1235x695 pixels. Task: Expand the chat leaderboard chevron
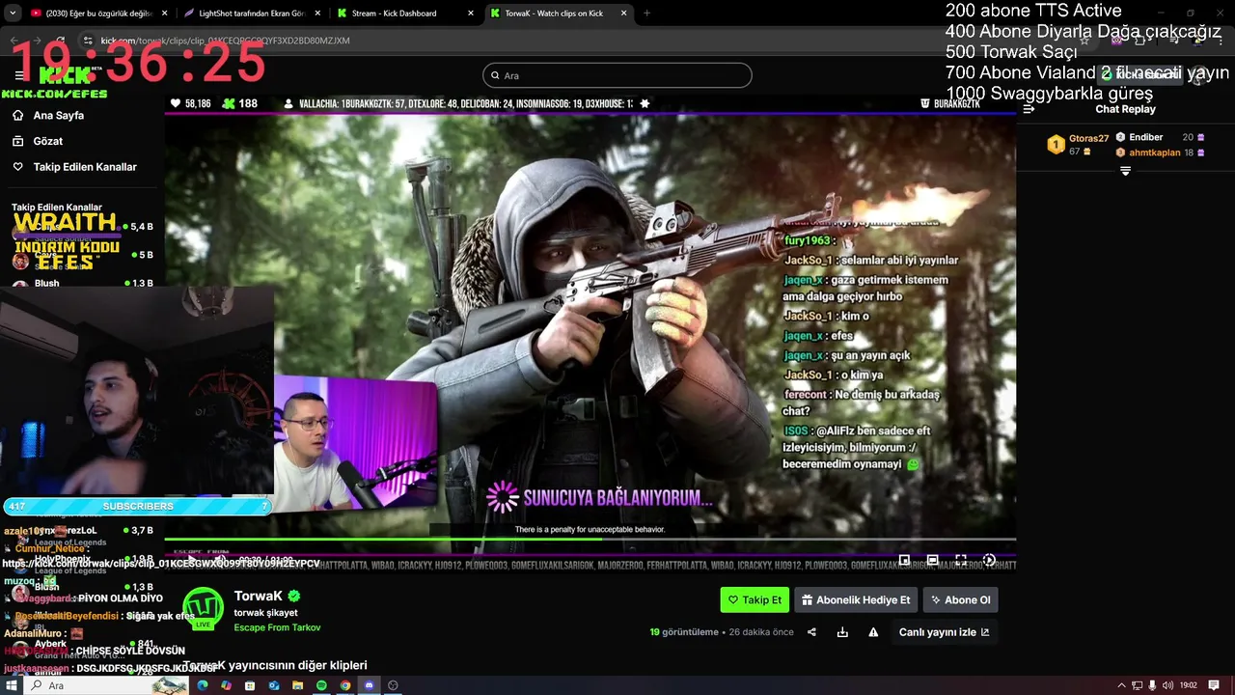(x=1125, y=171)
